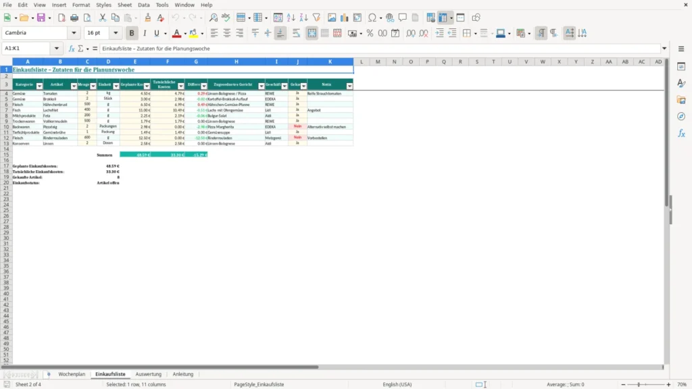Image resolution: width=692 pixels, height=389 pixels.
Task: Open the Tools menu
Action: pos(162,5)
